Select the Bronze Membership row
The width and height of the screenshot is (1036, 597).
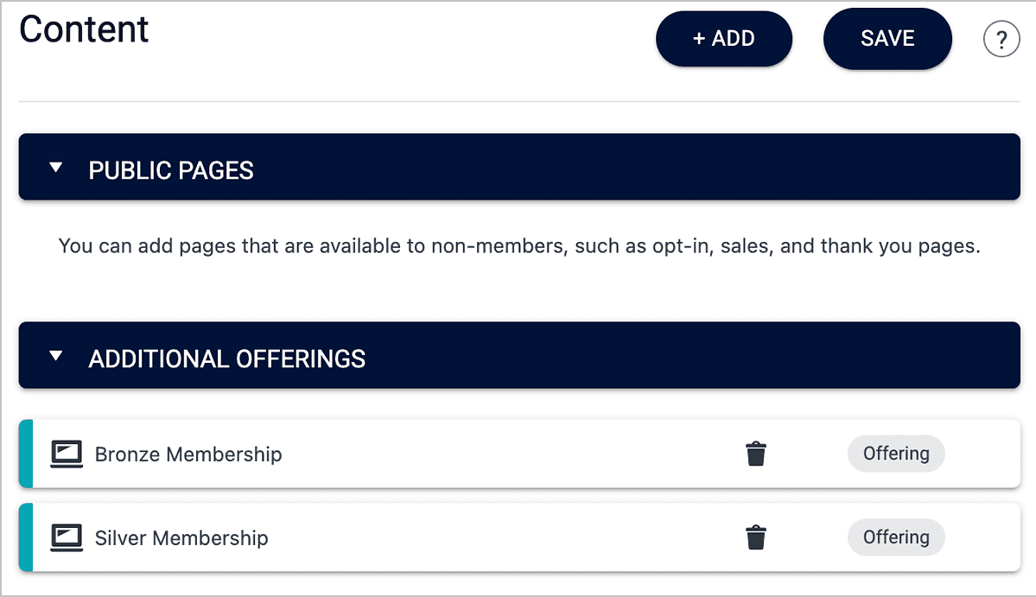tap(346, 453)
